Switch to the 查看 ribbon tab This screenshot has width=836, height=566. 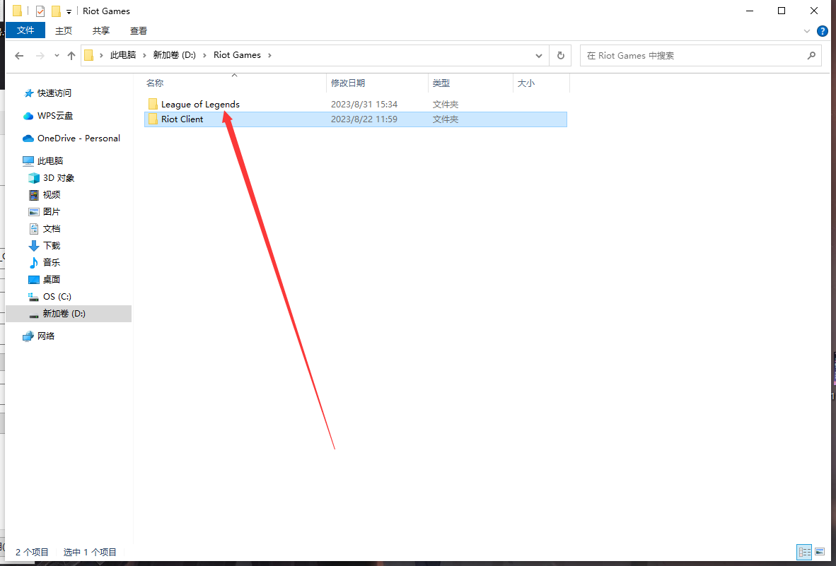coord(139,31)
